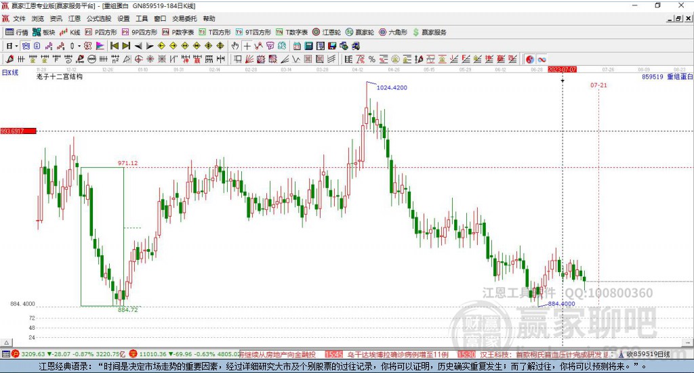694x373 pixels.
Task: Expand the 日 period dropdown arrow
Action: pos(16,46)
